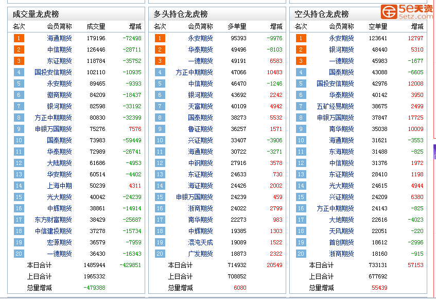
Task: Open the 天富期货 member link
Action: tap(200, 106)
